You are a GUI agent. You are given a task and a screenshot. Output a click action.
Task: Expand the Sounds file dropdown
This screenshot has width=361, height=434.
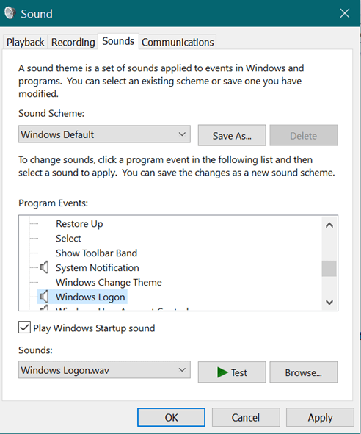(104, 369)
